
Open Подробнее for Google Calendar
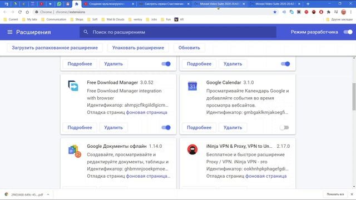[x=199, y=127]
